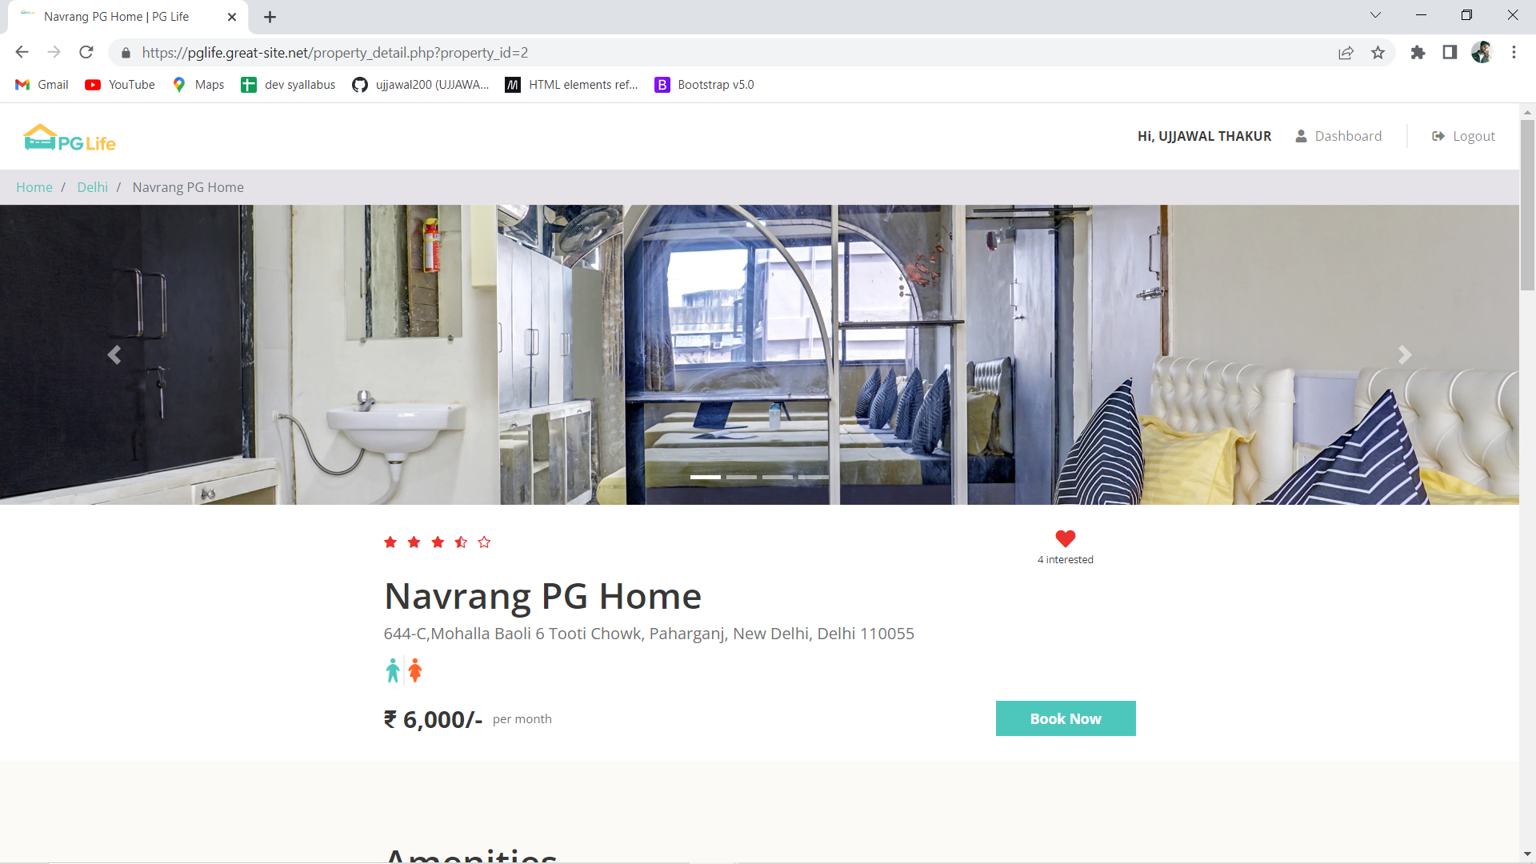Click the share this page icon
1536x864 pixels.
click(1346, 53)
